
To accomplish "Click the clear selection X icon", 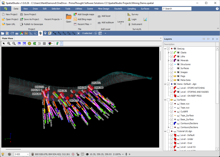I will tap(78, 33).
